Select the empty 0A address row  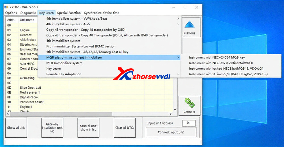pos(22,73)
